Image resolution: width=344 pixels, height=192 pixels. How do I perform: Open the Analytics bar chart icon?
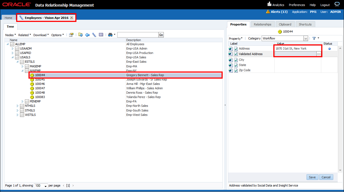pos(269,4)
